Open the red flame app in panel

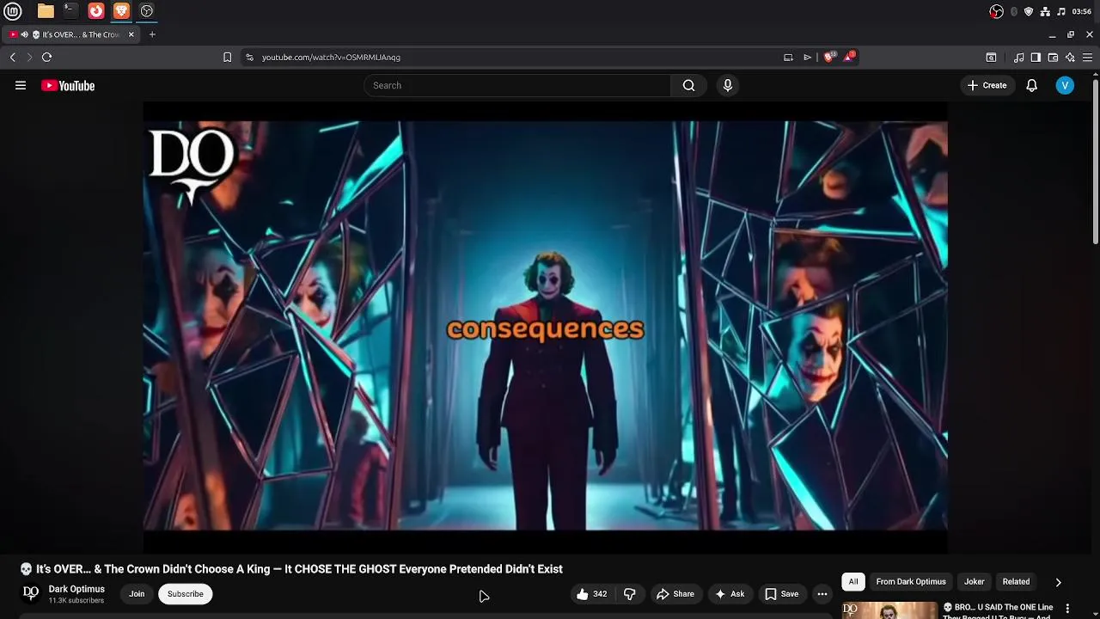96,11
